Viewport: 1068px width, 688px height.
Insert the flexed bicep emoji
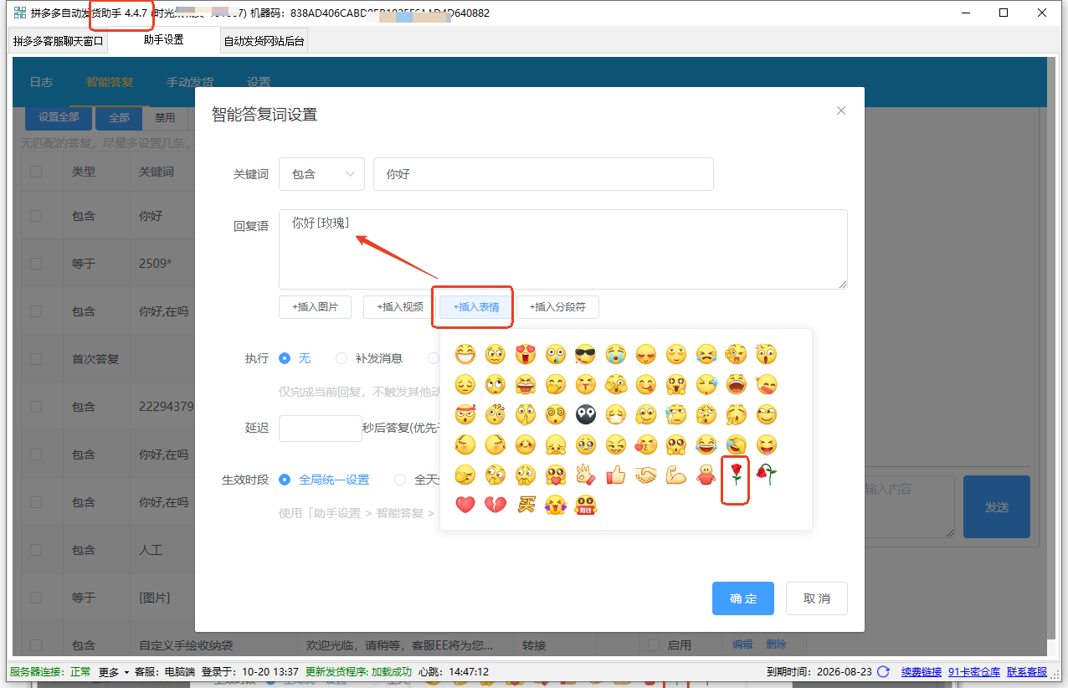click(676, 475)
